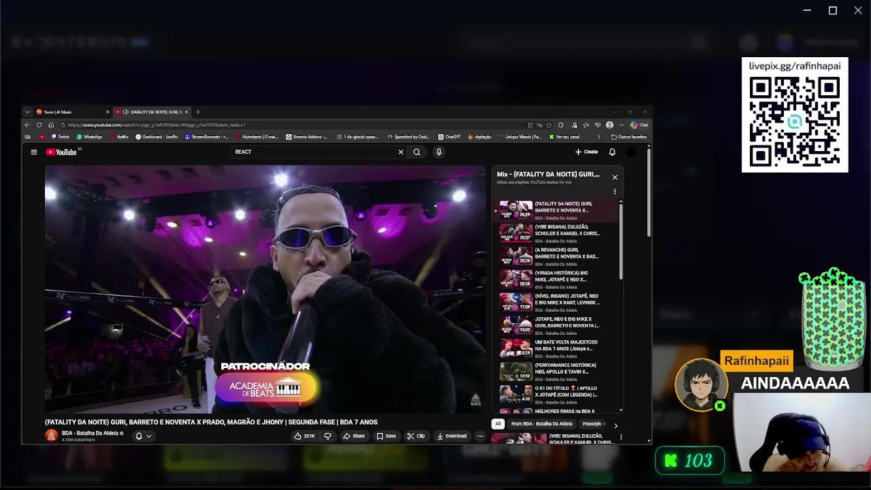The image size is (871, 490).
Task: Open the Outros favoritos folder
Action: 629,137
